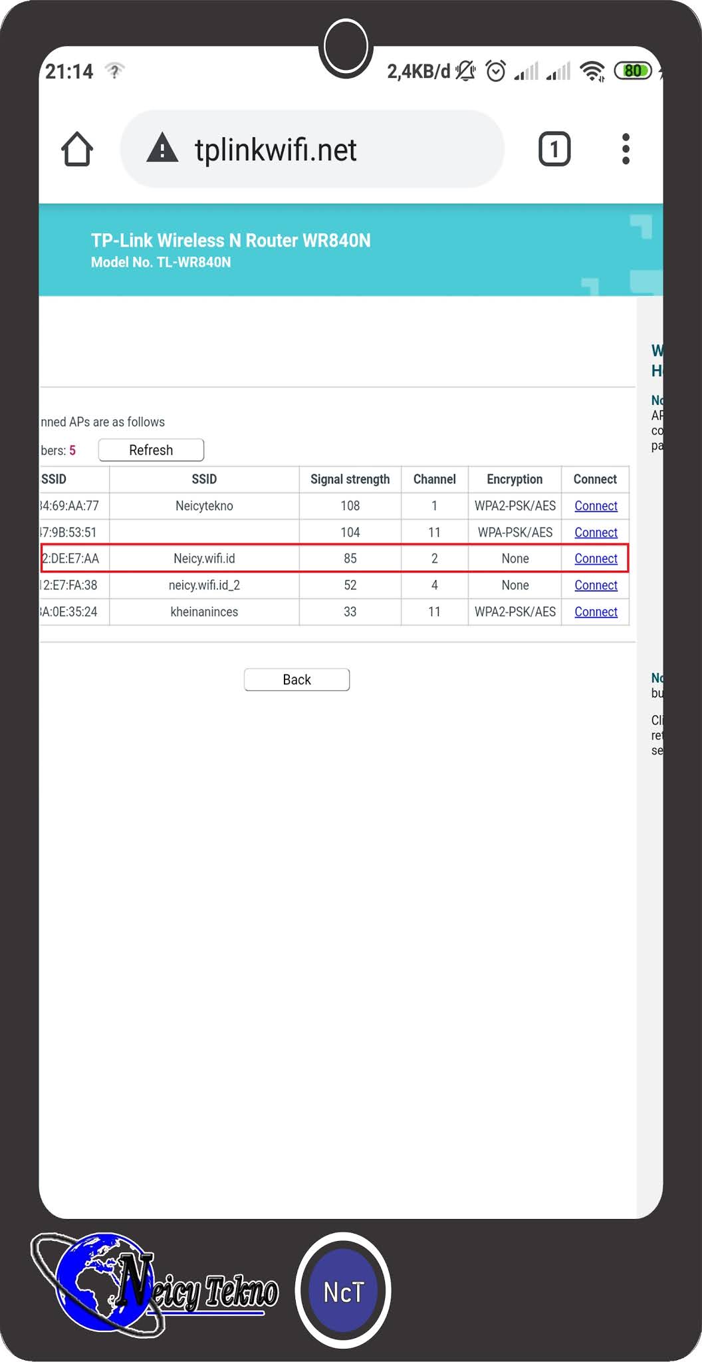
Task: Click signal strength value 33
Action: pyautogui.click(x=350, y=612)
